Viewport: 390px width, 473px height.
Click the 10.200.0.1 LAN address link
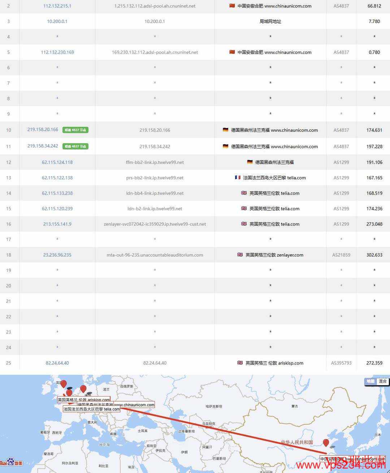coord(57,21)
